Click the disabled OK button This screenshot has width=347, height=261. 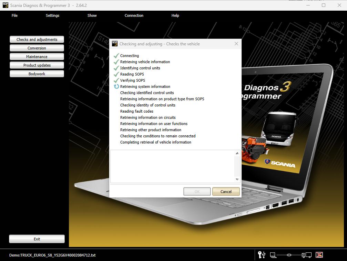(197, 192)
